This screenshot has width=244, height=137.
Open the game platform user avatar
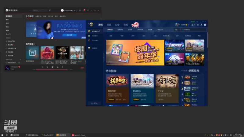click(177, 25)
